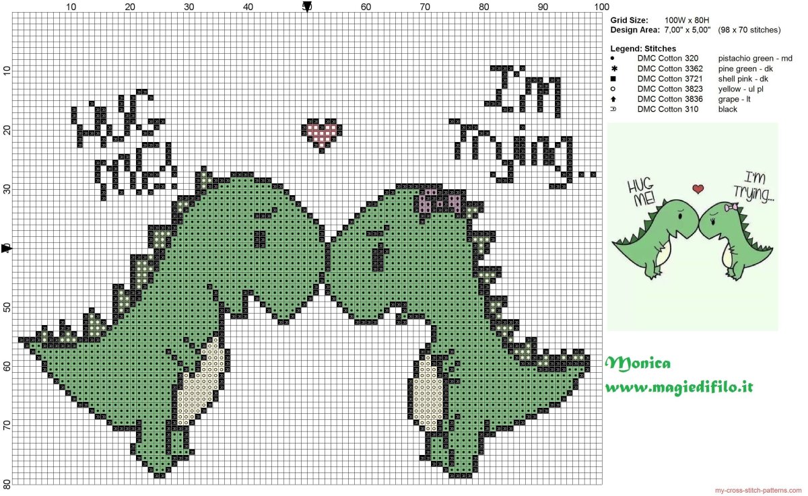
Task: Click the pine green asterisk legend symbol
Action: coord(613,69)
